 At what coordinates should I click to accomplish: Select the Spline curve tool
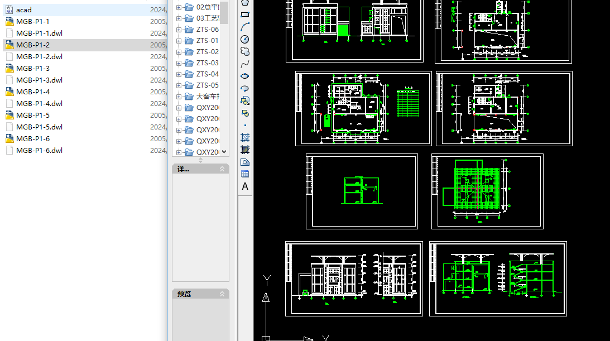coord(244,64)
